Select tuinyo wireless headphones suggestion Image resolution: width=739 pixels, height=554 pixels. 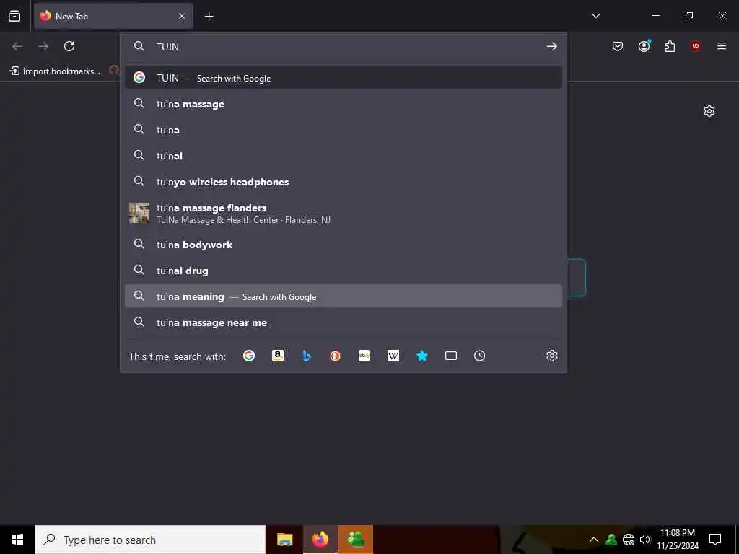[343, 181]
